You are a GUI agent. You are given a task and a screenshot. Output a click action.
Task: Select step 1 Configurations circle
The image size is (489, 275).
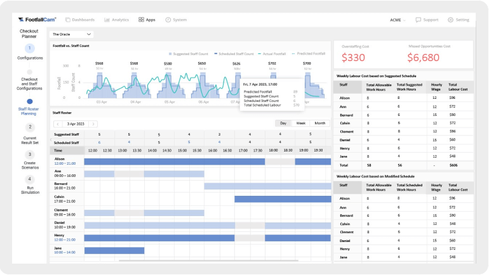pos(30,48)
